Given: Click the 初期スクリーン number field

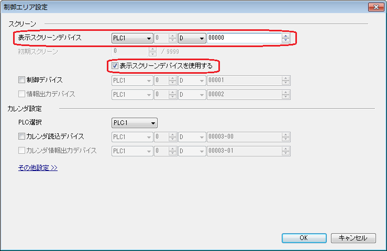Looking at the screenshot, I should point(130,52).
